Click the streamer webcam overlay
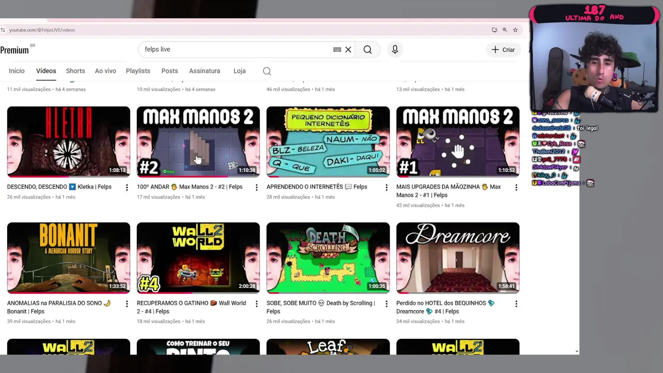 pyautogui.click(x=594, y=66)
